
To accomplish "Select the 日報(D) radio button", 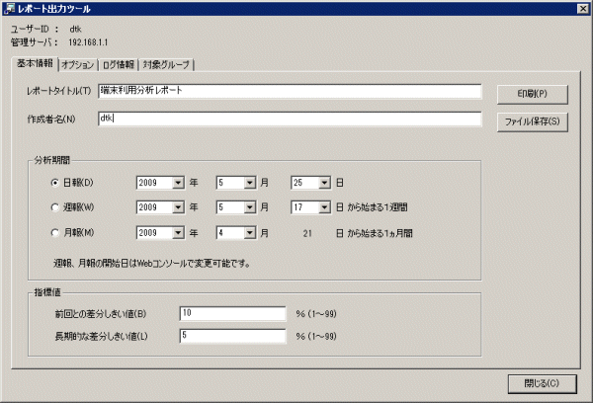I will click(x=55, y=183).
